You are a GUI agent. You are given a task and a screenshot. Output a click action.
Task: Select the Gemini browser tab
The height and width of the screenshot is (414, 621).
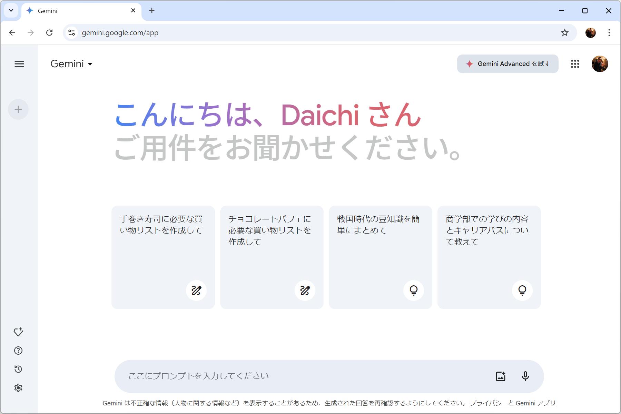[x=81, y=11]
